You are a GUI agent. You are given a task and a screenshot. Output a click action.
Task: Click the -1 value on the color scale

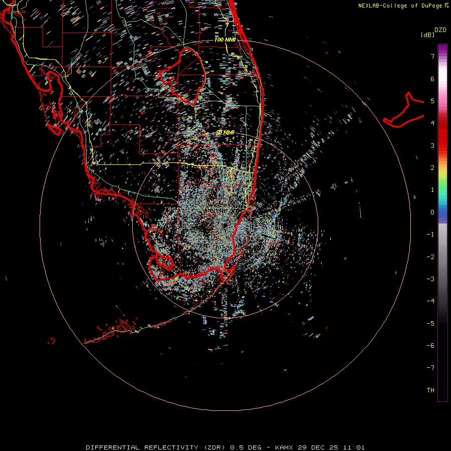coord(430,235)
